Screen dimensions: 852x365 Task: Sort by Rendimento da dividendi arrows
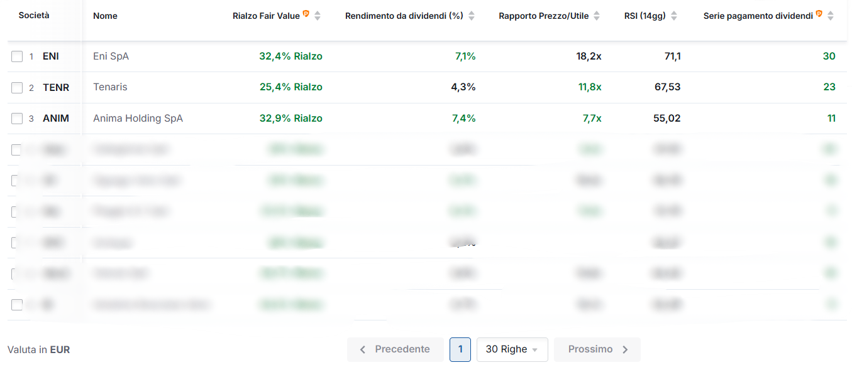click(472, 16)
